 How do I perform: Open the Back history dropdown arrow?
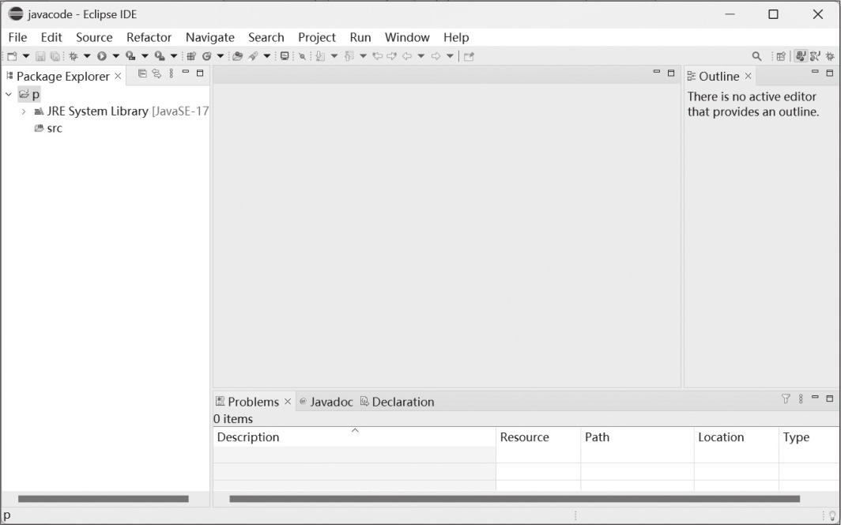(x=421, y=56)
